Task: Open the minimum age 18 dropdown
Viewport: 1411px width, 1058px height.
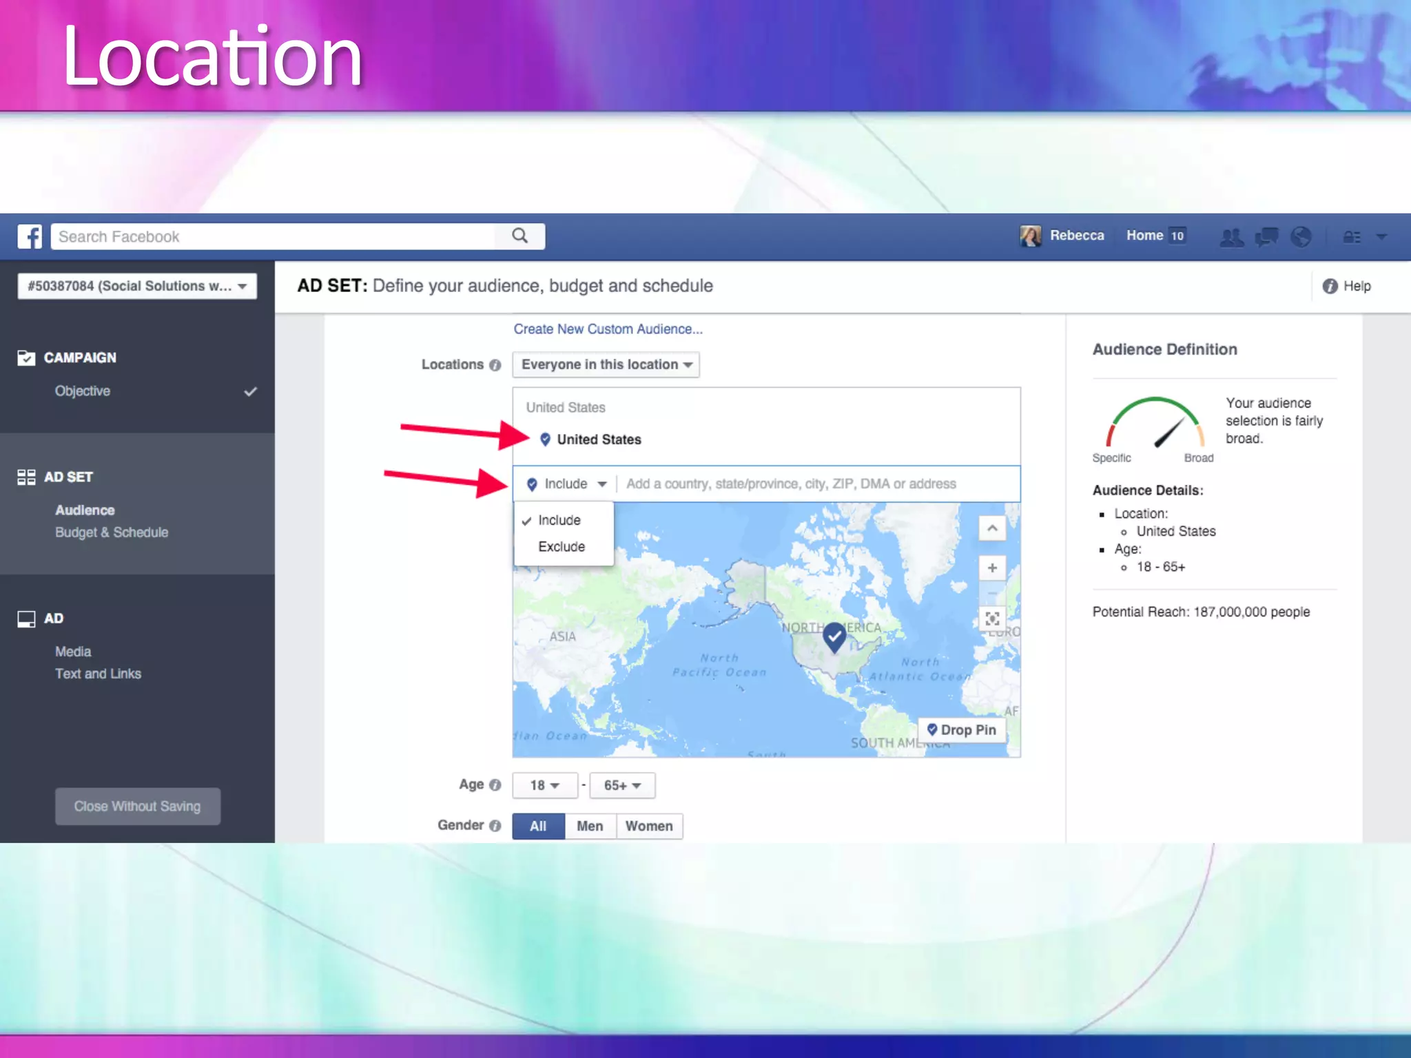Action: click(x=544, y=785)
